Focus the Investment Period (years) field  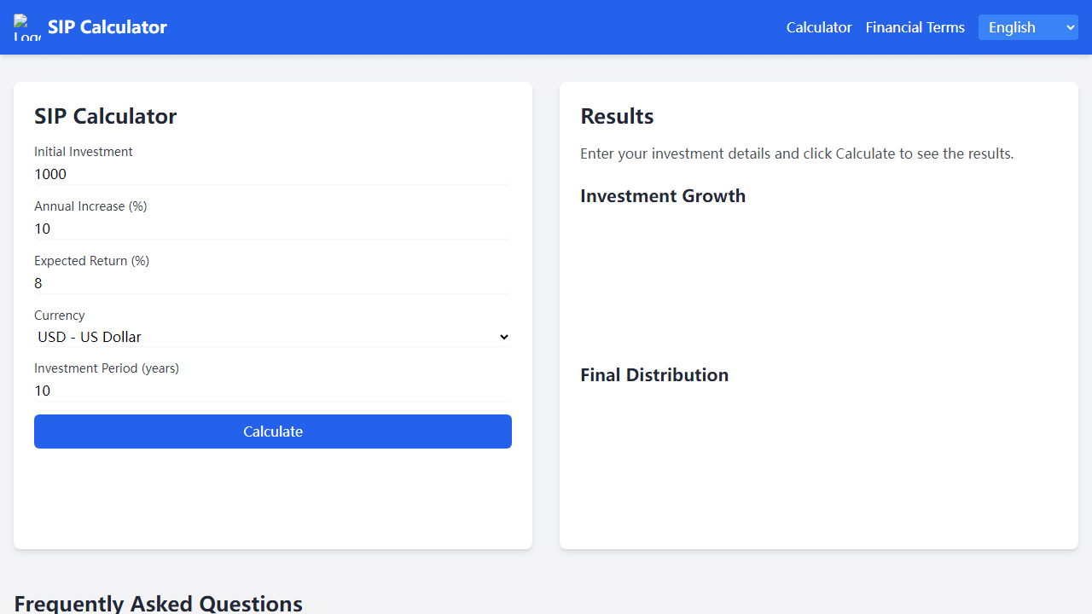[273, 391]
